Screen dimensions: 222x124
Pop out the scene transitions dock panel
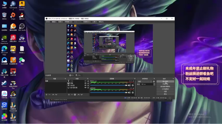(x=154, y=79)
